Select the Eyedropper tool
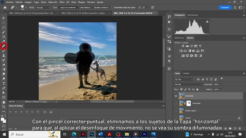This screenshot has height=138, width=246. (3, 41)
